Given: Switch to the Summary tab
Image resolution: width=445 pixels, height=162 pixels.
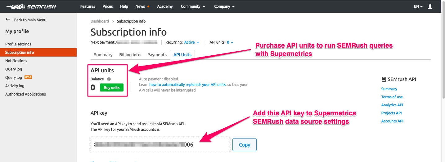Looking at the screenshot, I should pyautogui.click(x=103, y=55).
